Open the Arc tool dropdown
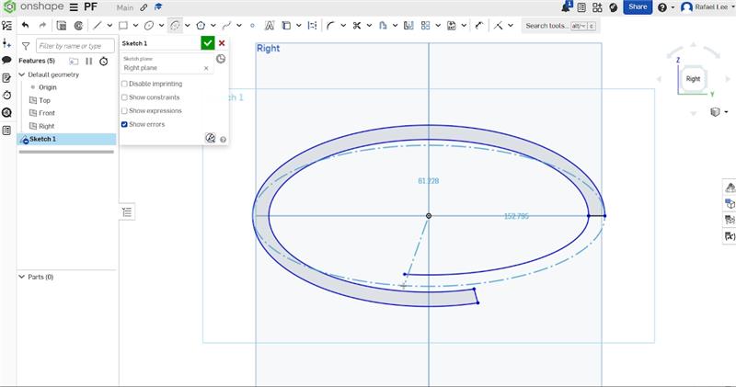 point(188,26)
